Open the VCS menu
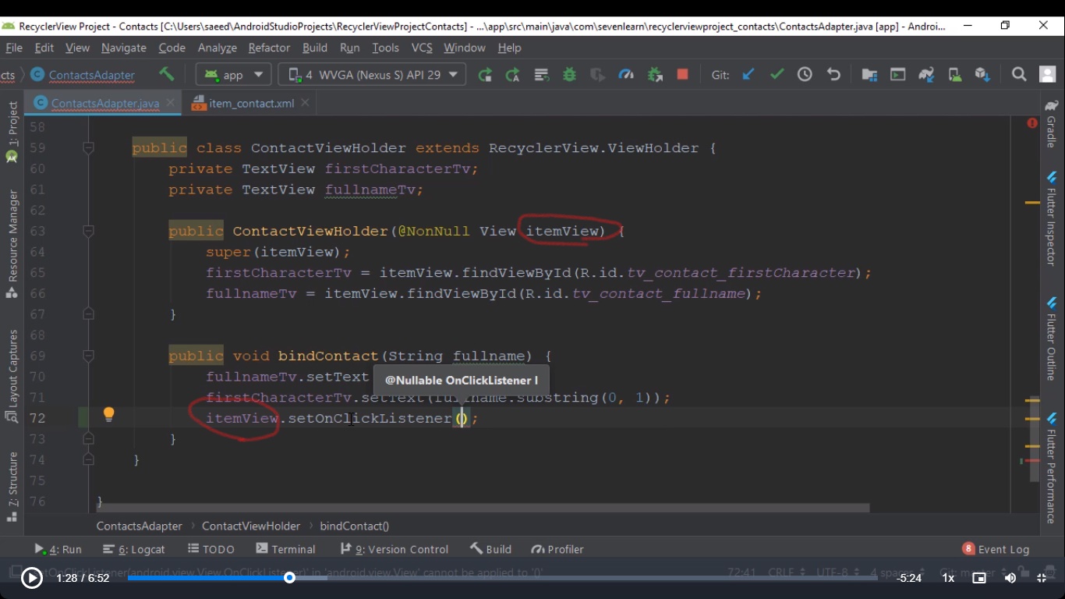This screenshot has width=1065, height=599. point(422,48)
